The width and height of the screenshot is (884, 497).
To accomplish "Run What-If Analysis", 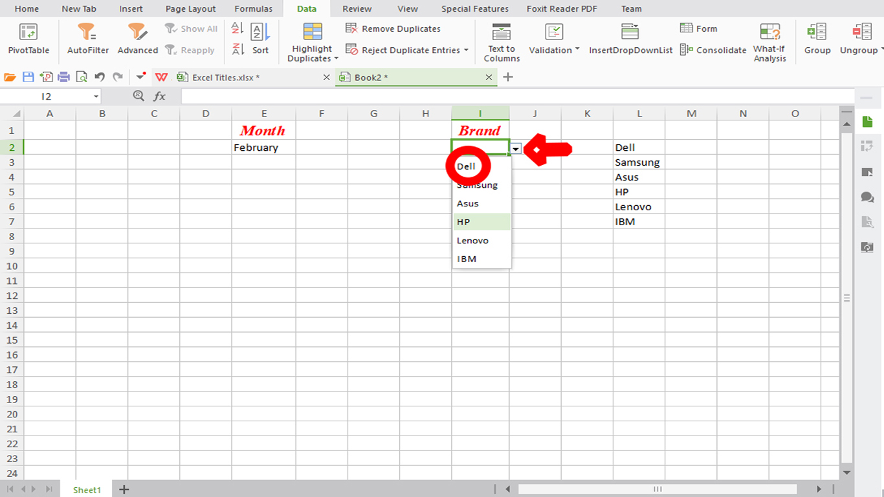I will point(769,40).
